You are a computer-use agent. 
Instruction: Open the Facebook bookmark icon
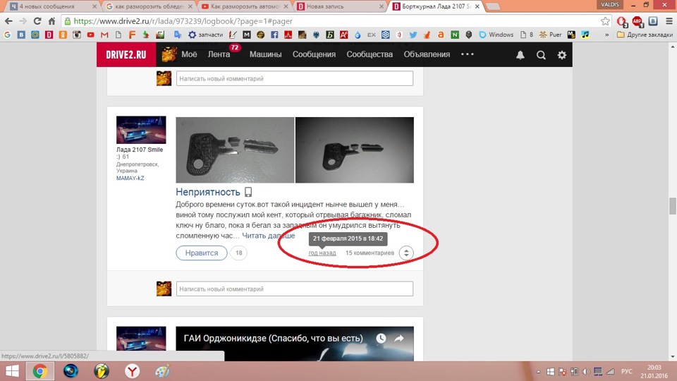click(x=274, y=35)
